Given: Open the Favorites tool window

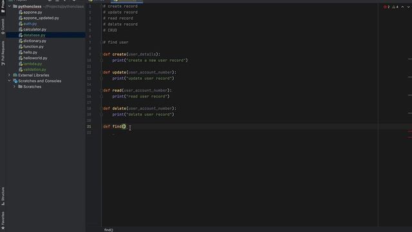Looking at the screenshot, I should pos(3,220).
